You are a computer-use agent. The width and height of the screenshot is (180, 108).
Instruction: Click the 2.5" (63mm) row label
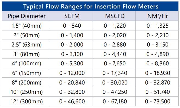(x=27, y=45)
